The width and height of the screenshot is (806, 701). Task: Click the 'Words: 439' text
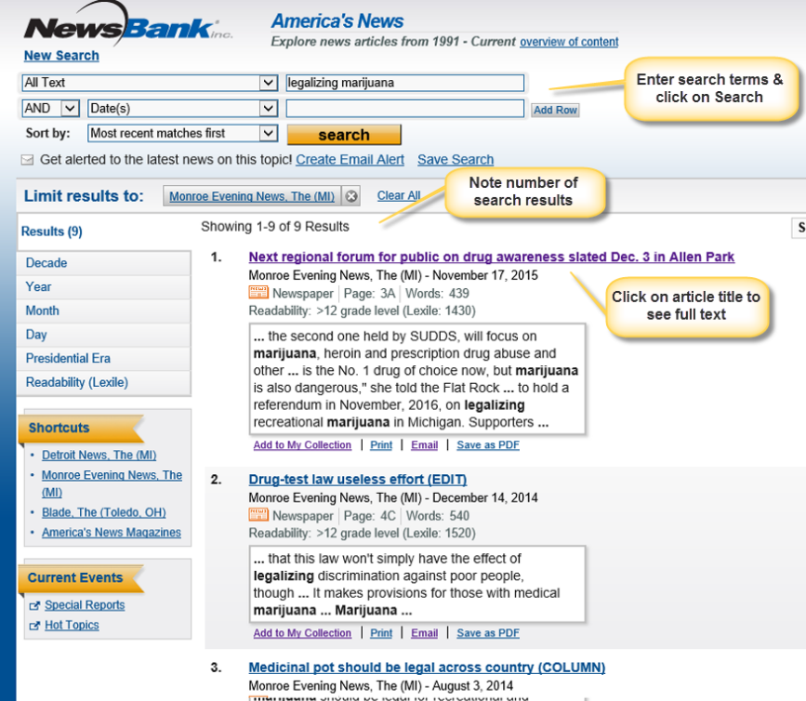pyautogui.click(x=438, y=294)
